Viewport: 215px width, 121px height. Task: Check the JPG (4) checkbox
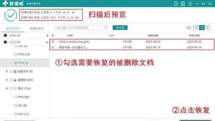[16, 105]
